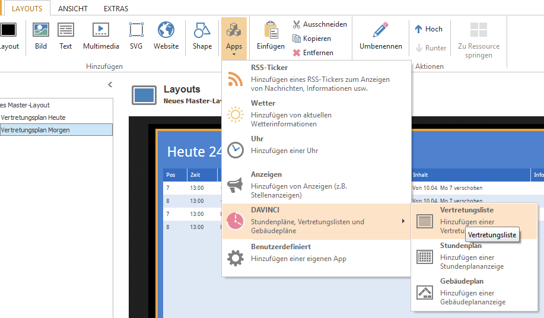Image resolution: width=544 pixels, height=318 pixels.
Task: Choose Anzeigen from the Apps menu
Action: pyautogui.click(x=316, y=186)
